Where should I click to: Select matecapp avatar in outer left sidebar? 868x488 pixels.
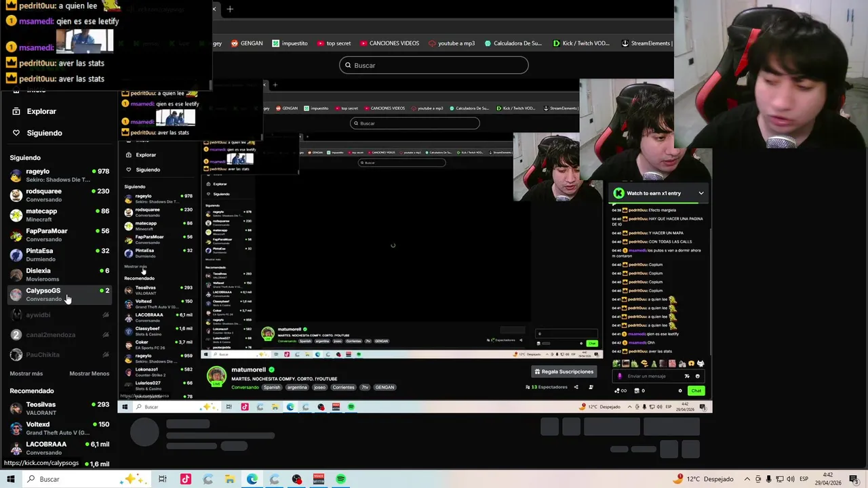16,216
